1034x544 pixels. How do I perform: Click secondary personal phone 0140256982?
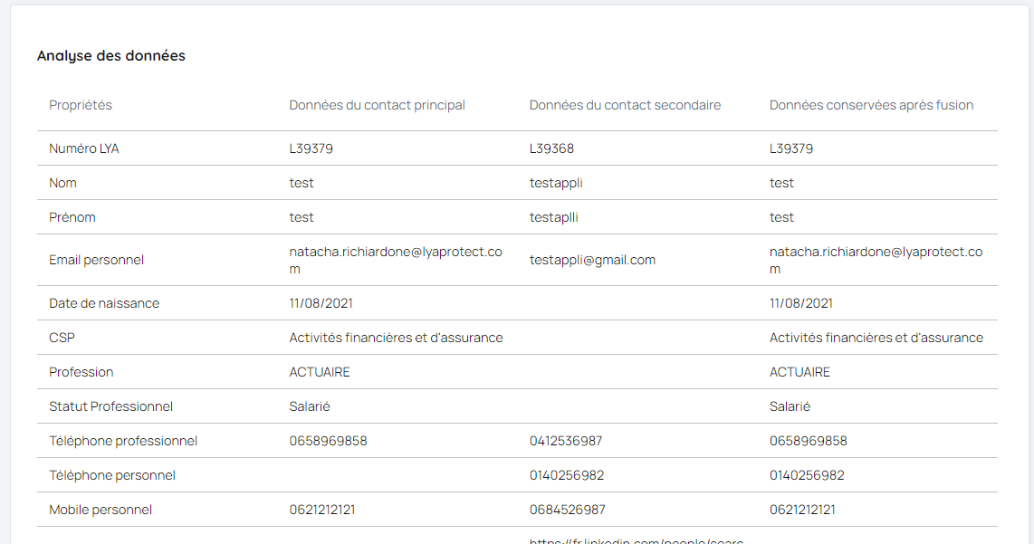coord(566,475)
